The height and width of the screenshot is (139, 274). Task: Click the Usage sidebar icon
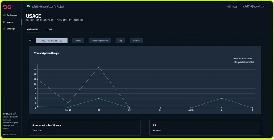pos(4,22)
